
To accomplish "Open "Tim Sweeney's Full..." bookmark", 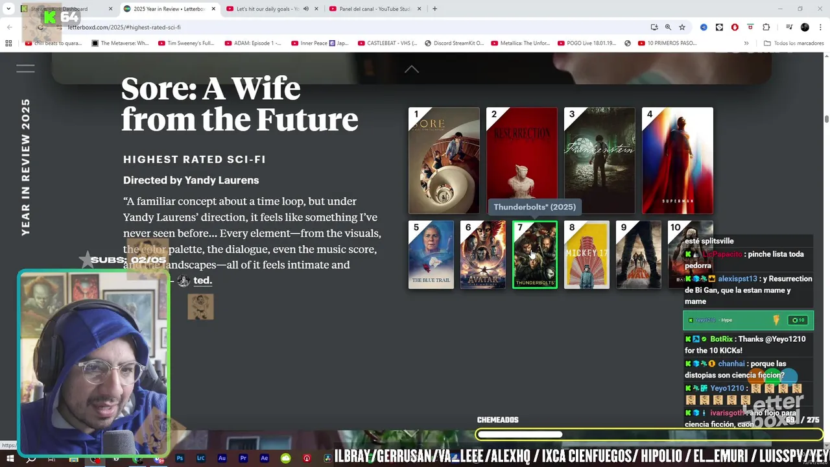I will [186, 43].
